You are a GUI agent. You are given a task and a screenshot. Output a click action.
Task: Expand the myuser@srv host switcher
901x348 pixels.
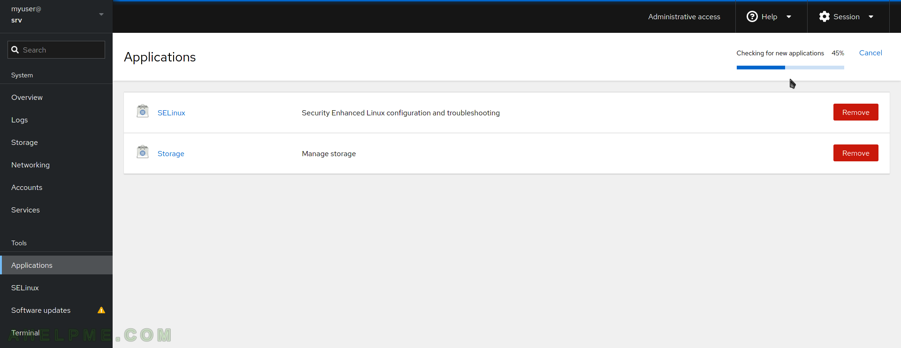[x=56, y=15]
